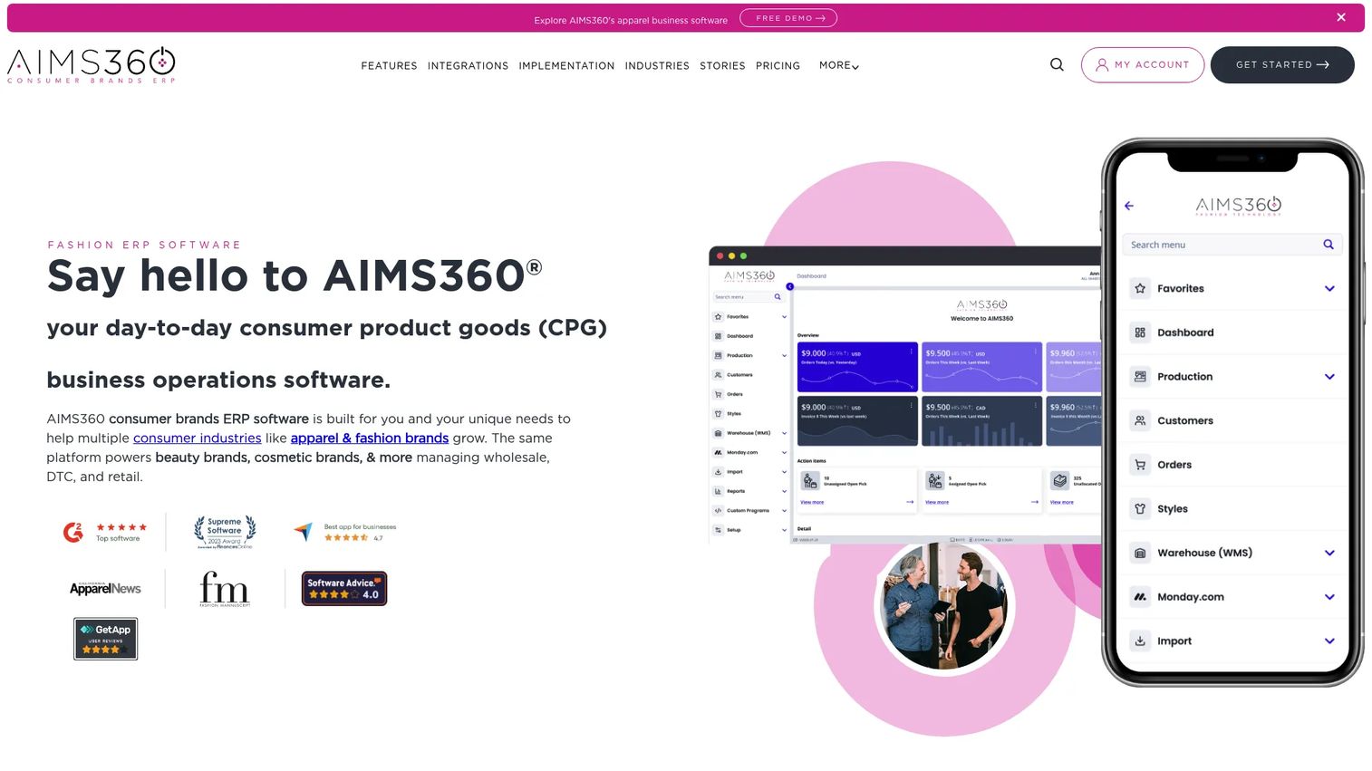Click the Styles shirt icon in phone menu
Screen dimensions: 1372x771
click(x=1140, y=508)
